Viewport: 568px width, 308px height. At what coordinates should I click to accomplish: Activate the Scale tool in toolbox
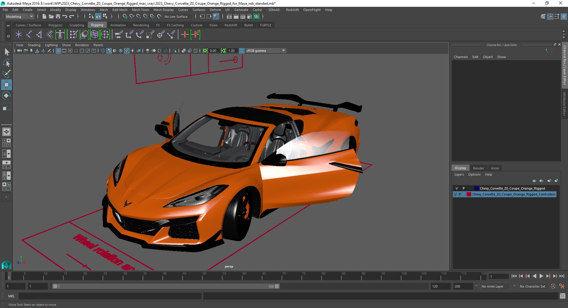click(x=7, y=107)
